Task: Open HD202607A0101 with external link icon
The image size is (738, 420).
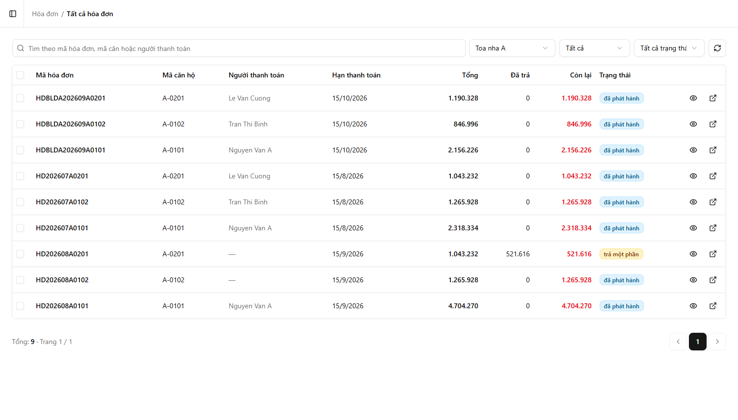Action: (x=713, y=228)
